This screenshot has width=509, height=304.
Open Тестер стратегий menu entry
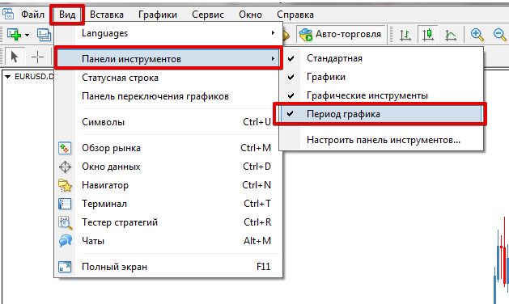[168, 222]
